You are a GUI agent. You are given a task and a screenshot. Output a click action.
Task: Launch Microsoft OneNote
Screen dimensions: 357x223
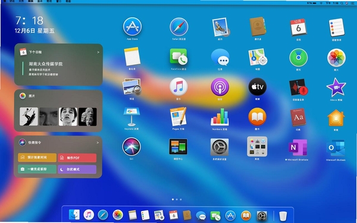298,147
